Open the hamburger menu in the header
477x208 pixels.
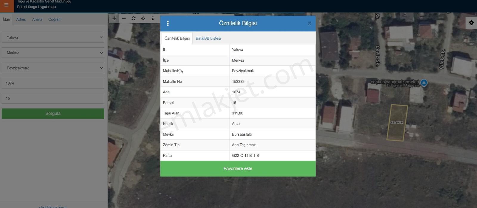click(6, 5)
